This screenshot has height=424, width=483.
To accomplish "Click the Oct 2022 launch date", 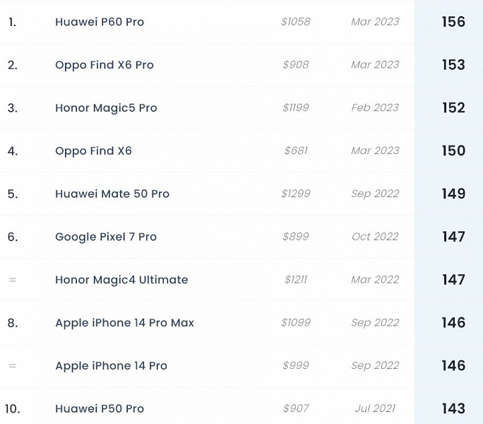I will coord(375,237).
